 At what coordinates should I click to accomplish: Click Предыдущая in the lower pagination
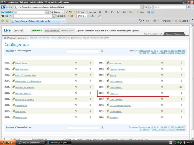(144, 127)
